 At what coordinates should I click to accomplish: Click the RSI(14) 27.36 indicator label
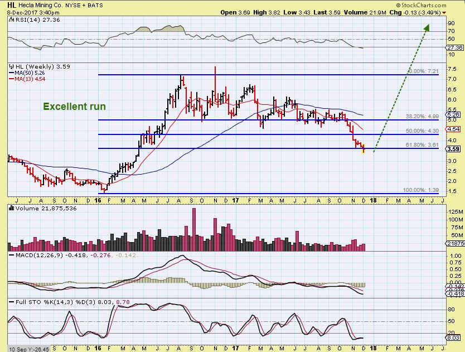tap(37, 20)
